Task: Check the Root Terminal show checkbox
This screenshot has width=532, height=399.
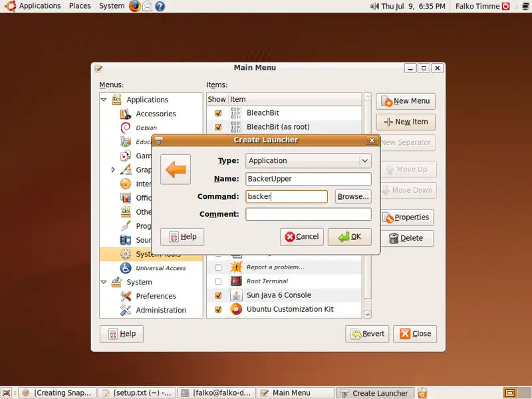Action: click(x=218, y=281)
